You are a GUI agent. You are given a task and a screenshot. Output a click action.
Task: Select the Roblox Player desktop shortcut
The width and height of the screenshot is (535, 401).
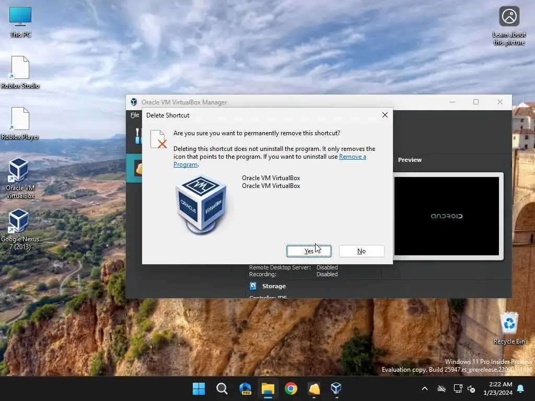pos(20,123)
